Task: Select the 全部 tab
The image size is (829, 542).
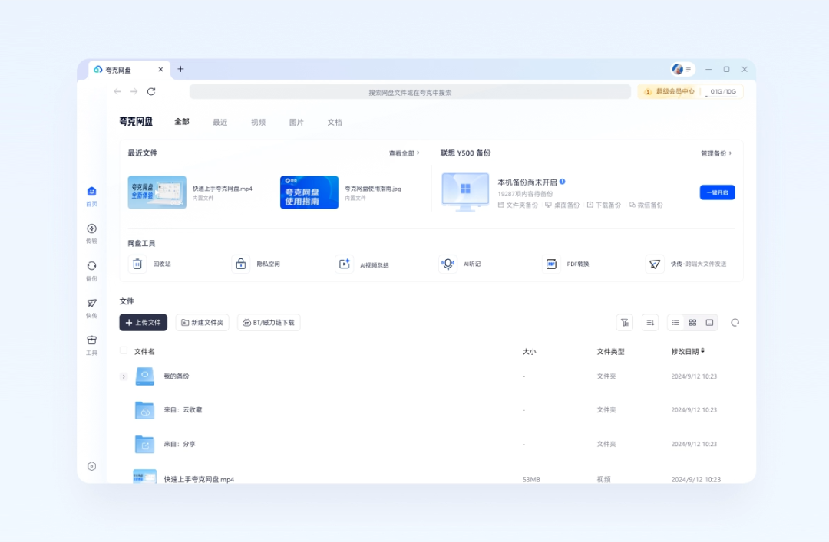Action: tap(182, 122)
